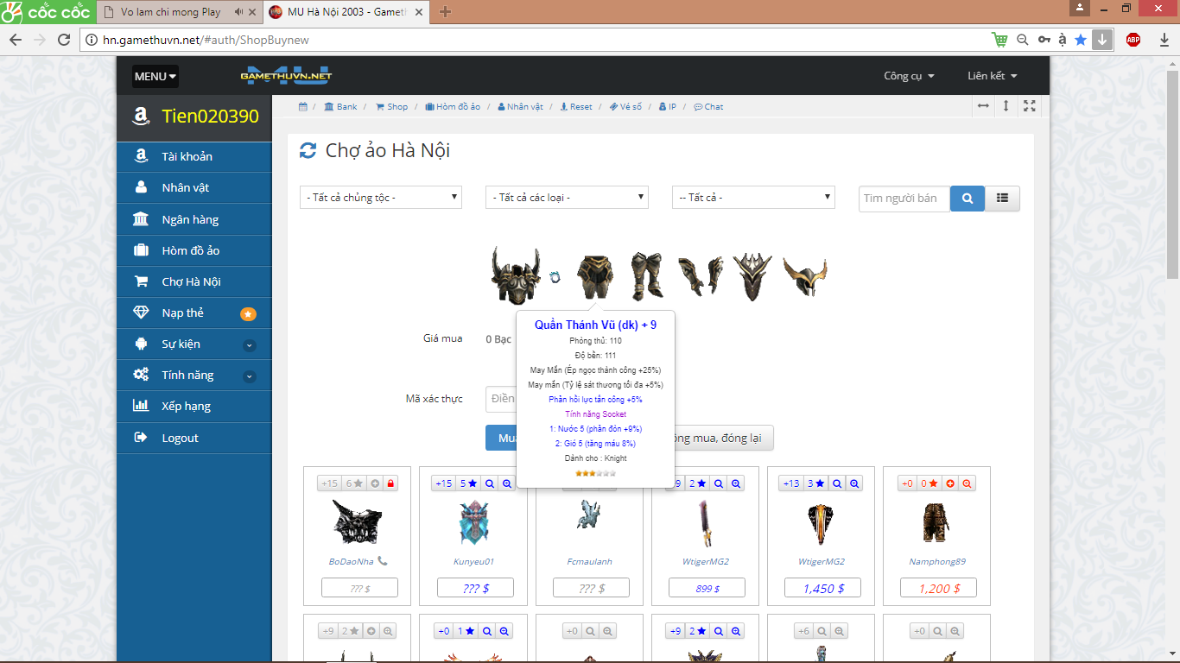Click the 1,450 $ price button
The width and height of the screenshot is (1180, 663).
click(x=823, y=588)
